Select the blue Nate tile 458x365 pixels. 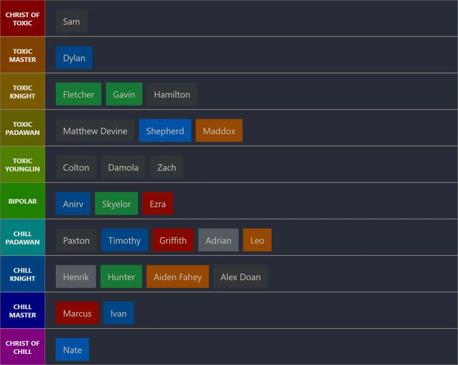coord(72,350)
